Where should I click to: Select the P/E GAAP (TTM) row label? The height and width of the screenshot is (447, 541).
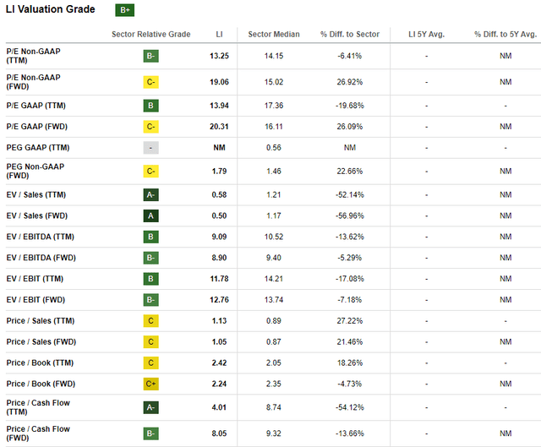(x=36, y=106)
